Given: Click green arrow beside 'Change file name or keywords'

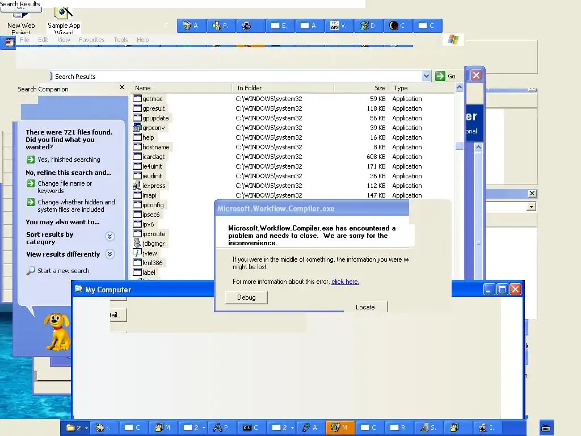Looking at the screenshot, I should (x=31, y=183).
